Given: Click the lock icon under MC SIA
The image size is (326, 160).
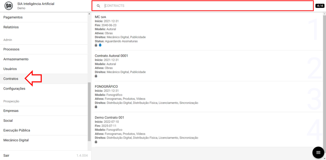Looking at the screenshot, I should pos(96,45).
